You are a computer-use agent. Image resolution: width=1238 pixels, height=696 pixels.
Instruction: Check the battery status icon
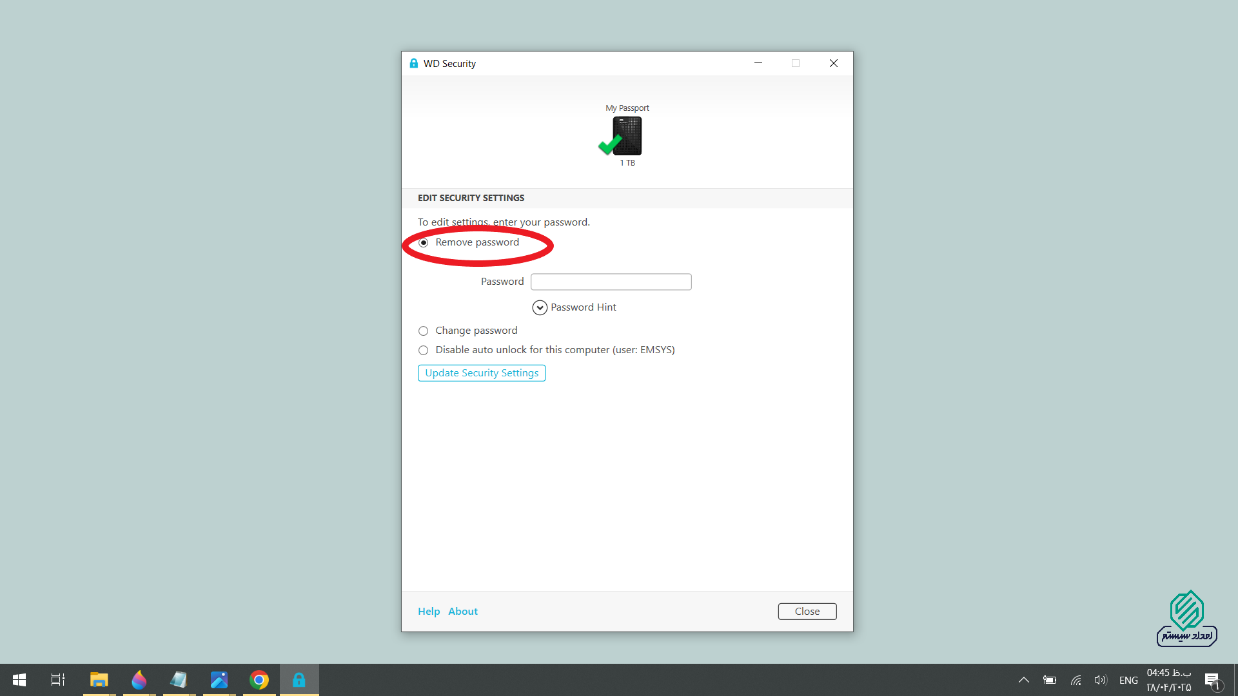[x=1050, y=680]
